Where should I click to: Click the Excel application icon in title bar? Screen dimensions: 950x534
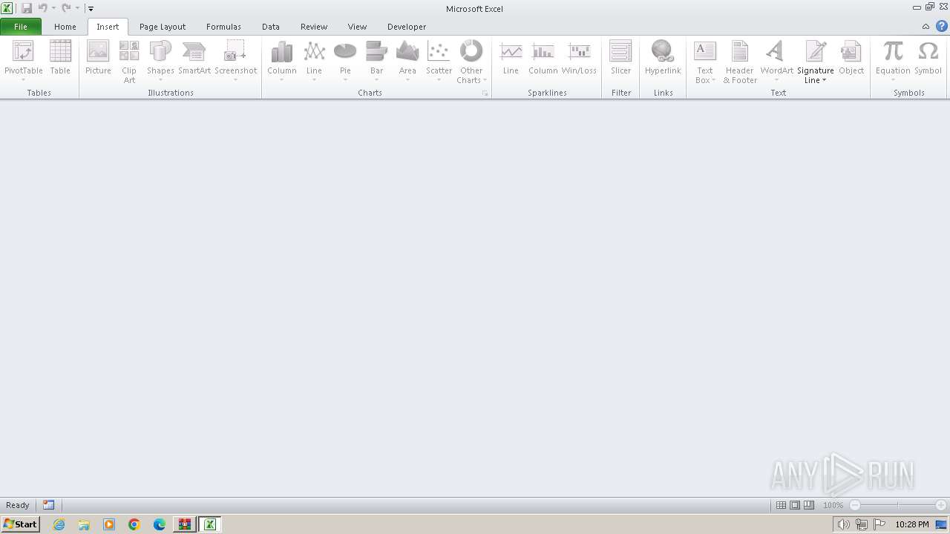[7, 8]
